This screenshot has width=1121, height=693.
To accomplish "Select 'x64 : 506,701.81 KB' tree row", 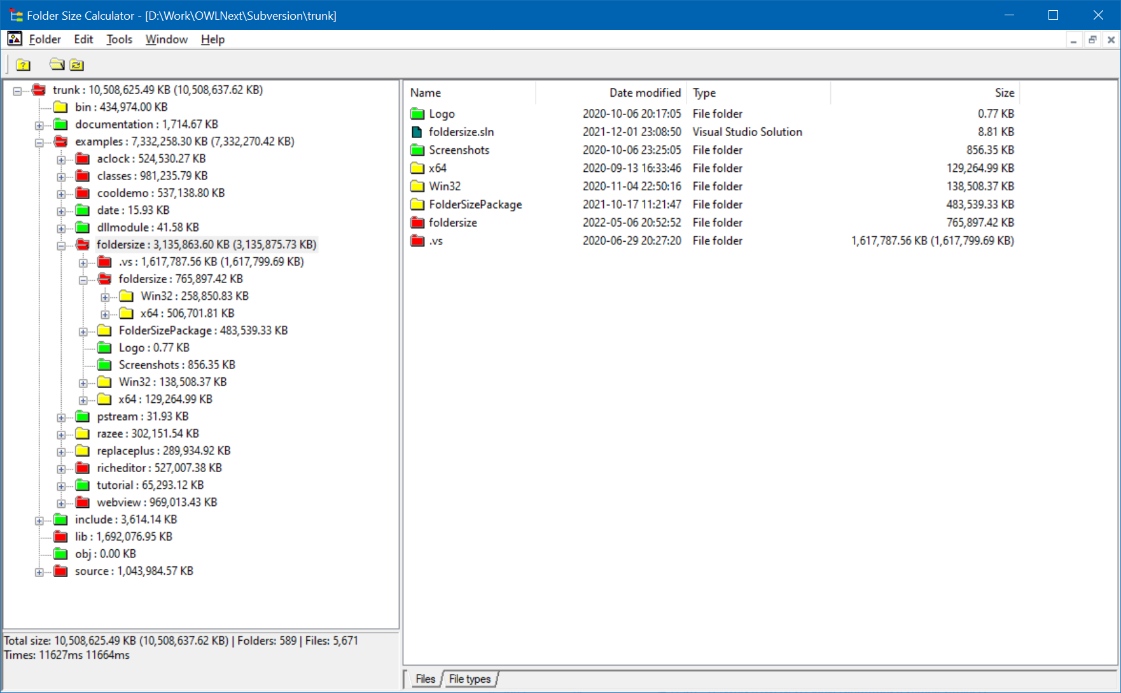I will pyautogui.click(x=187, y=313).
